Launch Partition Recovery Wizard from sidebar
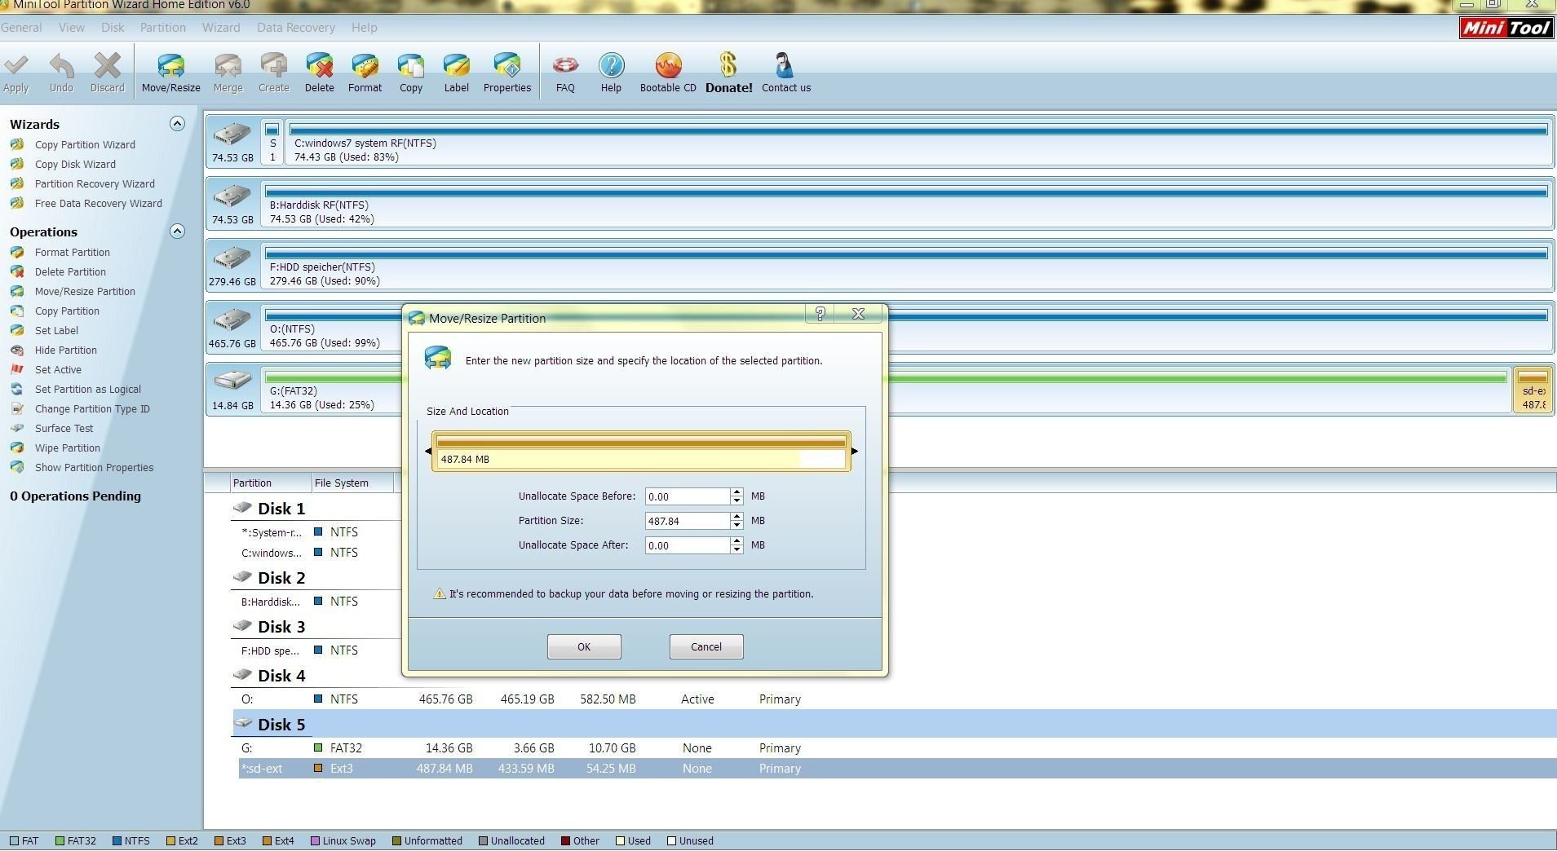This screenshot has height=851, width=1557. point(95,183)
